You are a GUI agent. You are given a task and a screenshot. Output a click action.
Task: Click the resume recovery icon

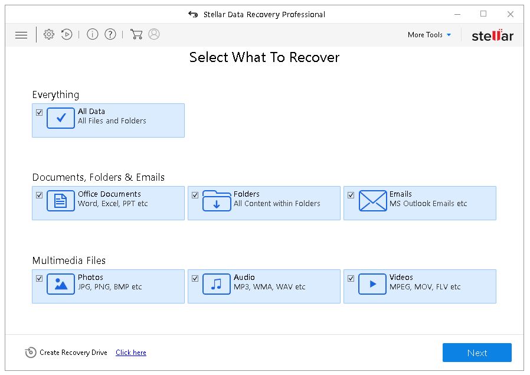67,34
